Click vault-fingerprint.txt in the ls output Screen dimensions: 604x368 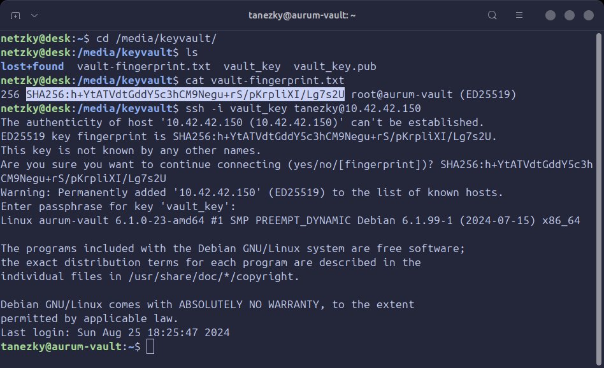tap(144, 66)
